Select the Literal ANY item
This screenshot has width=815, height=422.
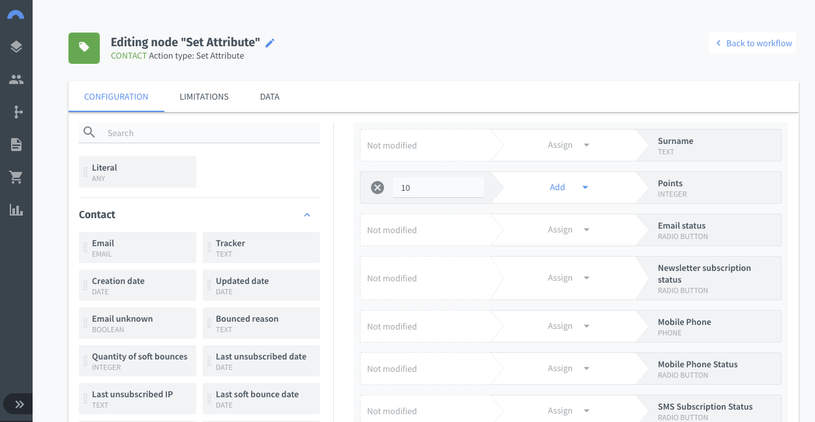click(x=138, y=172)
